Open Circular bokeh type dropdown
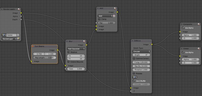This screenshot has width=202, height=96. (141, 51)
